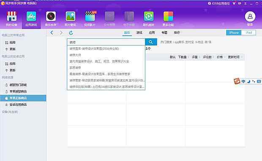Switch device filter to iPhone

[234, 32]
